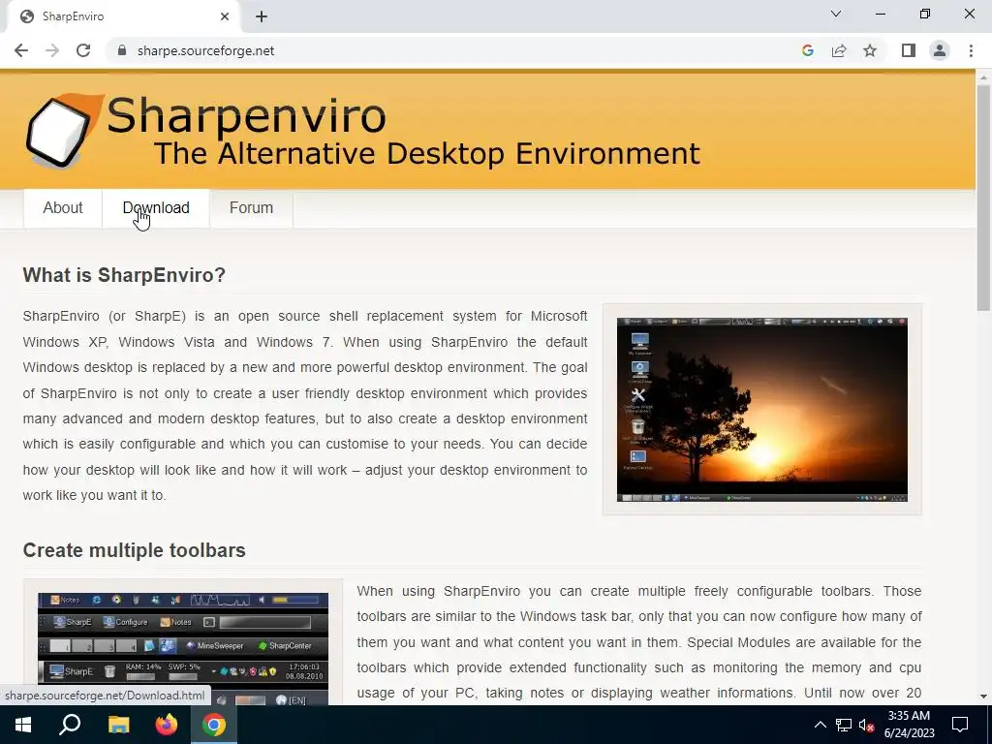The height and width of the screenshot is (744, 992).
Task: Open the sunset desktop screenshot thumbnail
Action: (762, 410)
